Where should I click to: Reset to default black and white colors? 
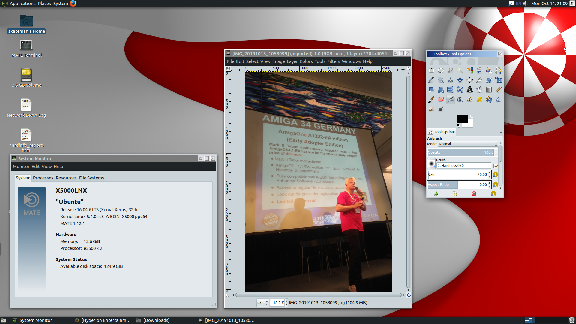tap(458, 125)
